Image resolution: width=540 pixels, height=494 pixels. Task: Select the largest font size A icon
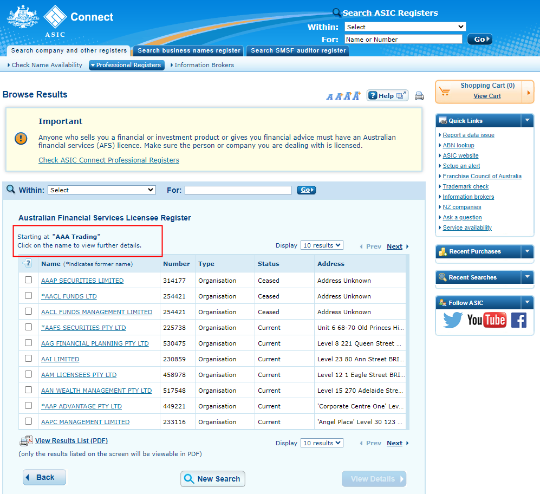[x=356, y=96]
